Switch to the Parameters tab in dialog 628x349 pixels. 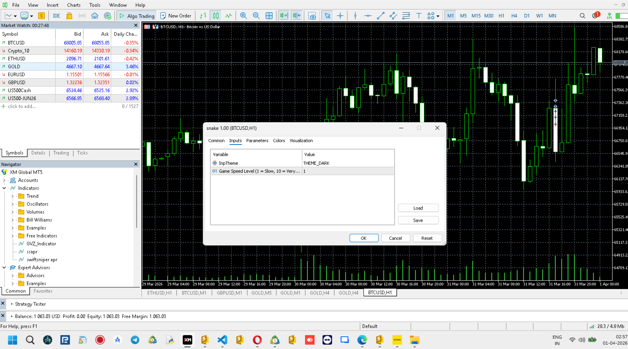[257, 141]
